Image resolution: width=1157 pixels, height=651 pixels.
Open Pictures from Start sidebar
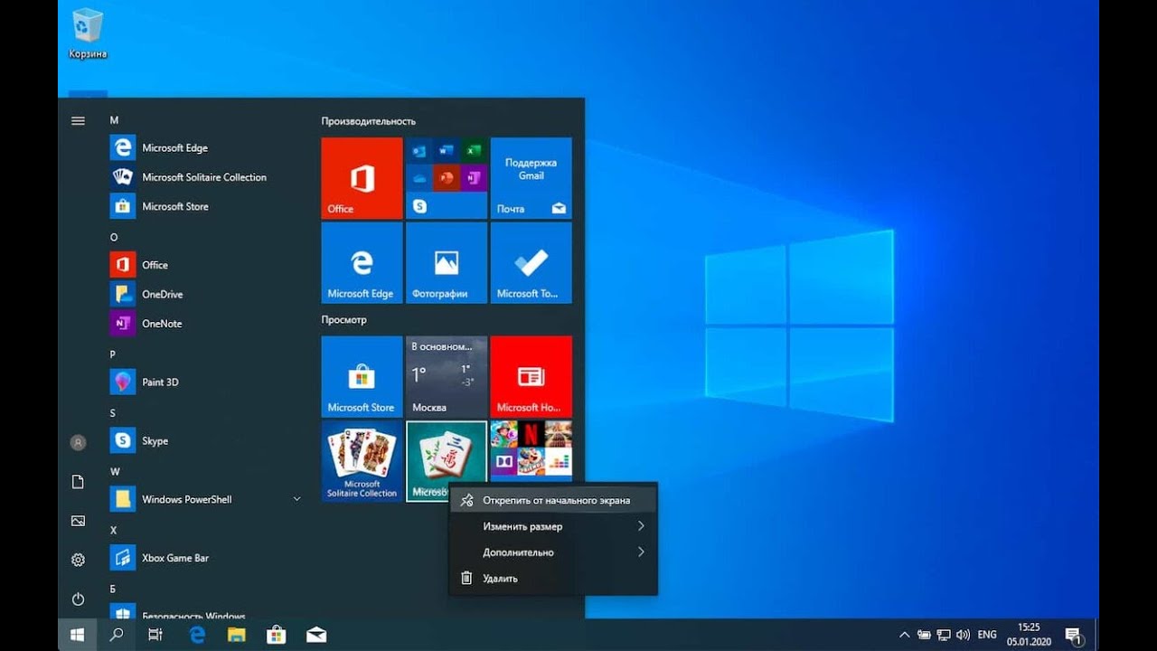78,521
